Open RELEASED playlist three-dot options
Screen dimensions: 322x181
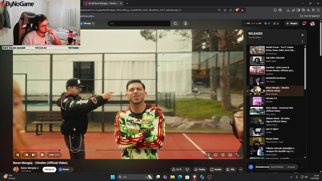pos(302,41)
